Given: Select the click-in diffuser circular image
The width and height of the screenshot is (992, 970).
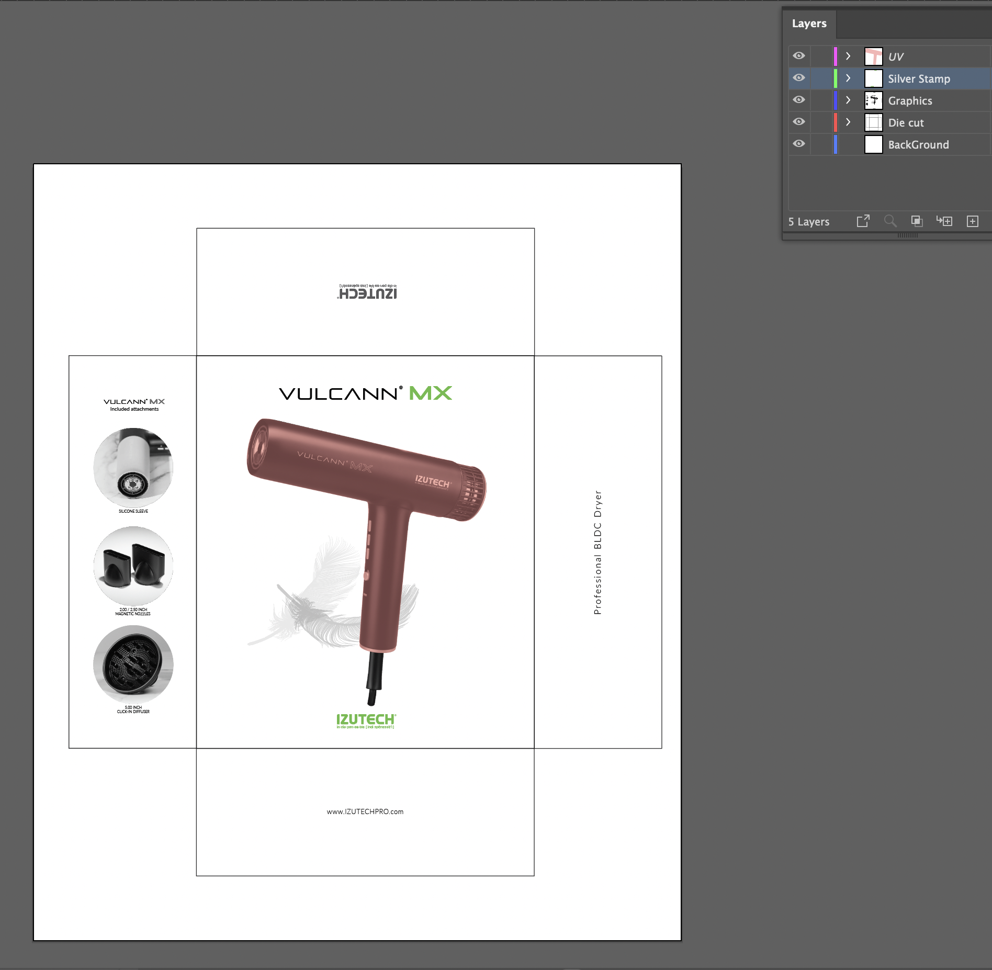Looking at the screenshot, I should pyautogui.click(x=133, y=664).
